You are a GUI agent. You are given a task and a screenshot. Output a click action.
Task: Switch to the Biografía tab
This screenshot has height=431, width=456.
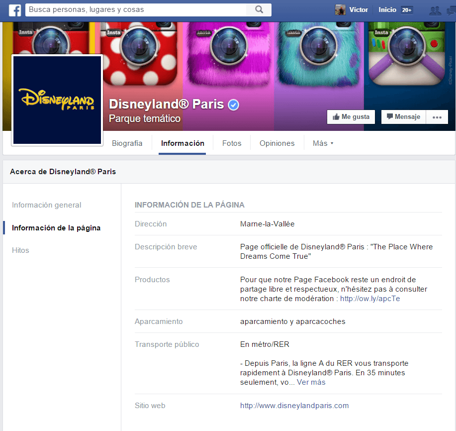(127, 143)
